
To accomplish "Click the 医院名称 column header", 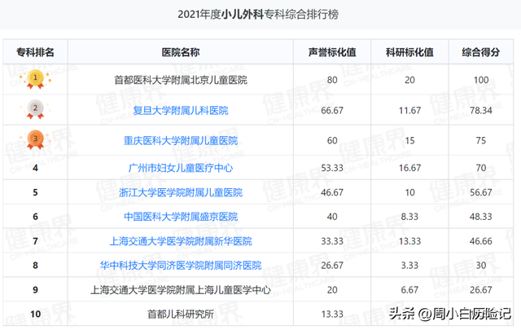I will coord(181,52).
